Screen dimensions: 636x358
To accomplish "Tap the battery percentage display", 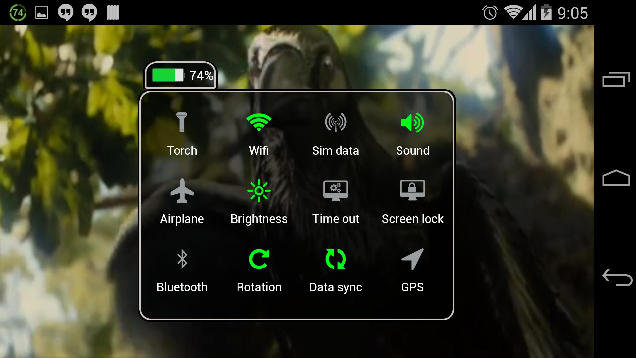I will coord(181,75).
